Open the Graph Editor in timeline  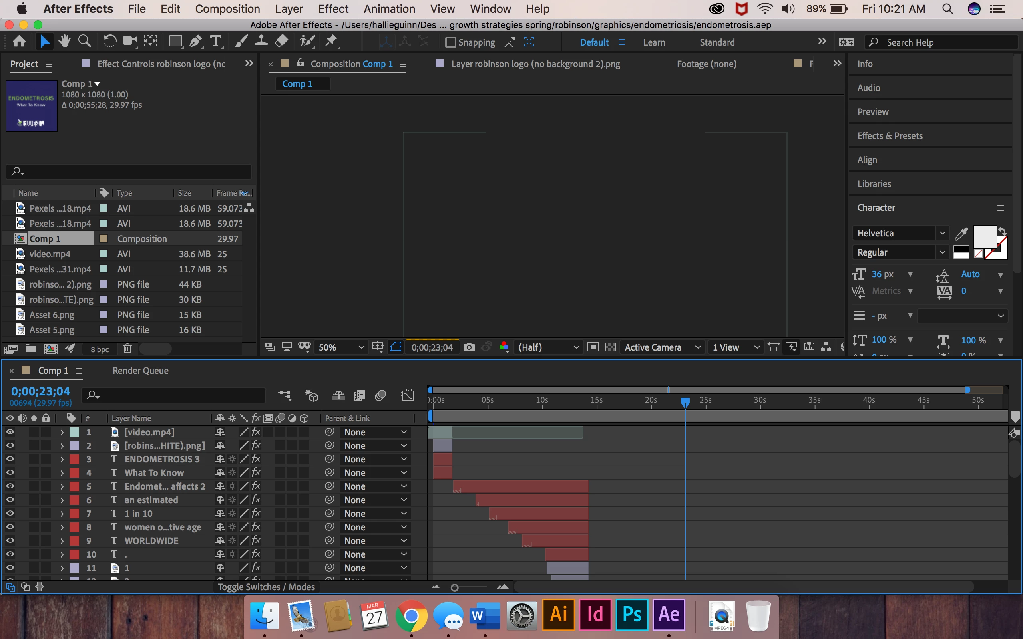408,395
